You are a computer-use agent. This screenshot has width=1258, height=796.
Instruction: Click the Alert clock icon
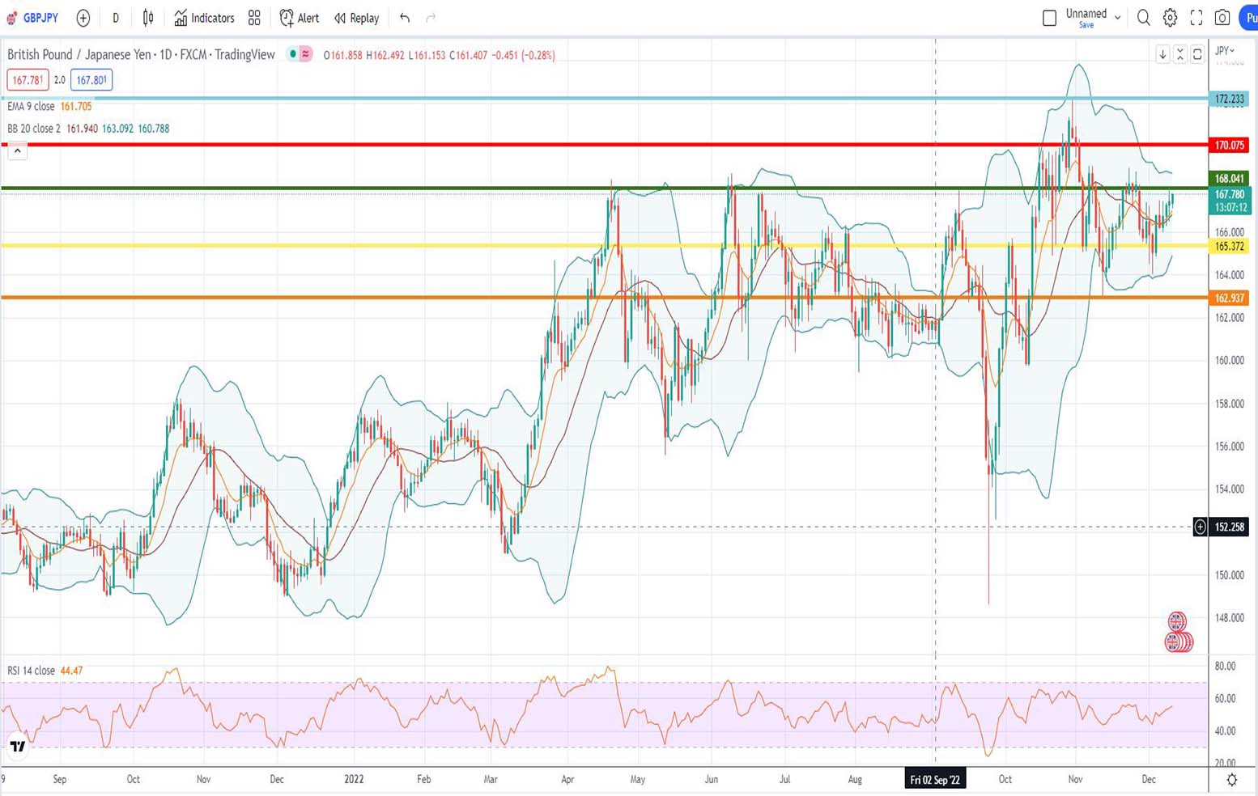298,17
